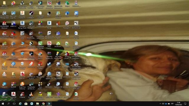
Task: Open the Nitro Pro desktop shortcut
Action: (x=31, y=64)
